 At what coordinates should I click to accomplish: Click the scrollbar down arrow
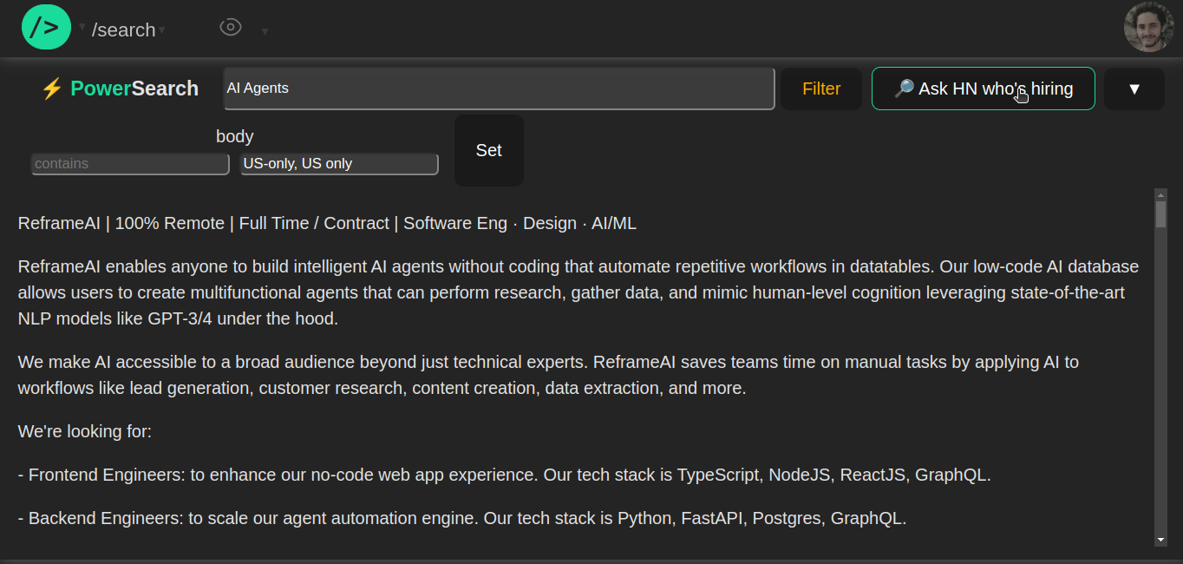(x=1160, y=540)
